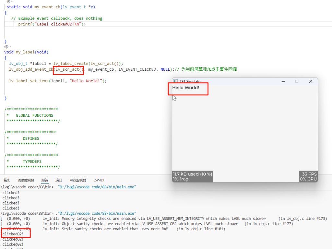Open the ESP-IDF panel tab
This screenshot has width=332, height=249.
[99, 180]
